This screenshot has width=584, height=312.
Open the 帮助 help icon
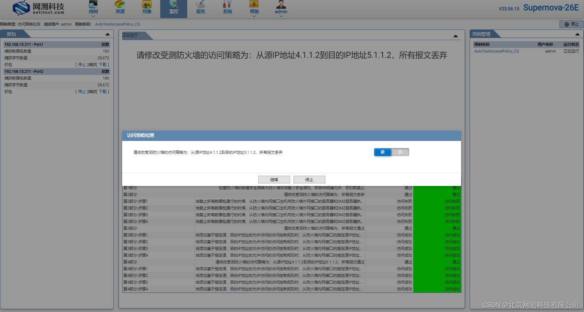pos(254,4)
